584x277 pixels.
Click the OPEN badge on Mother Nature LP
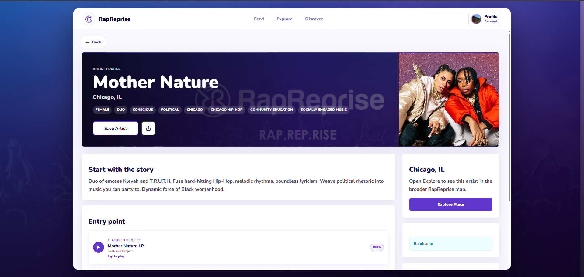pyautogui.click(x=377, y=247)
